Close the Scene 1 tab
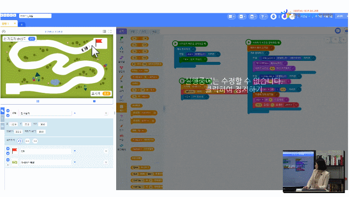Viewport: 349px width, 197px height. pyautogui.click(x=15, y=24)
